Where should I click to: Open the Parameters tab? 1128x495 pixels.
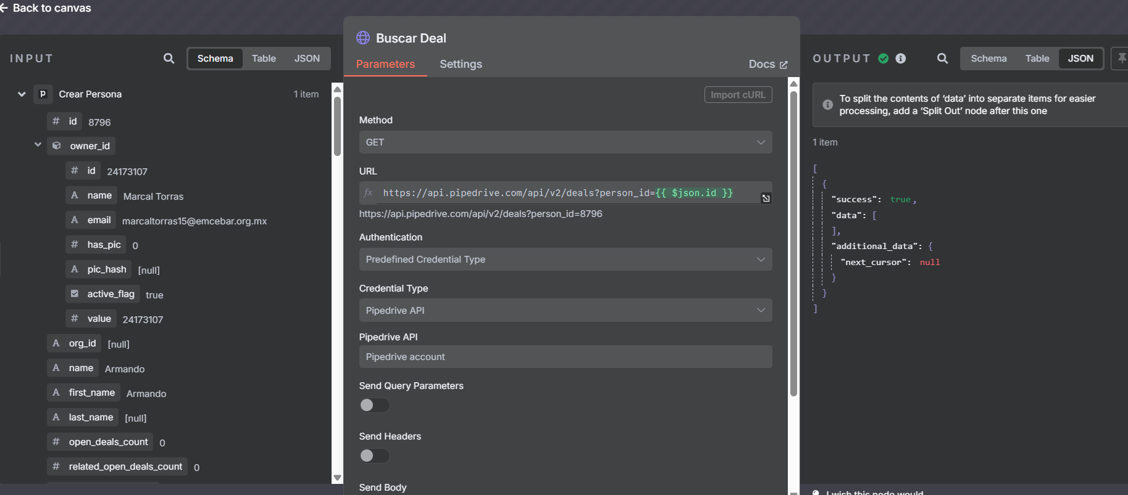(x=385, y=64)
